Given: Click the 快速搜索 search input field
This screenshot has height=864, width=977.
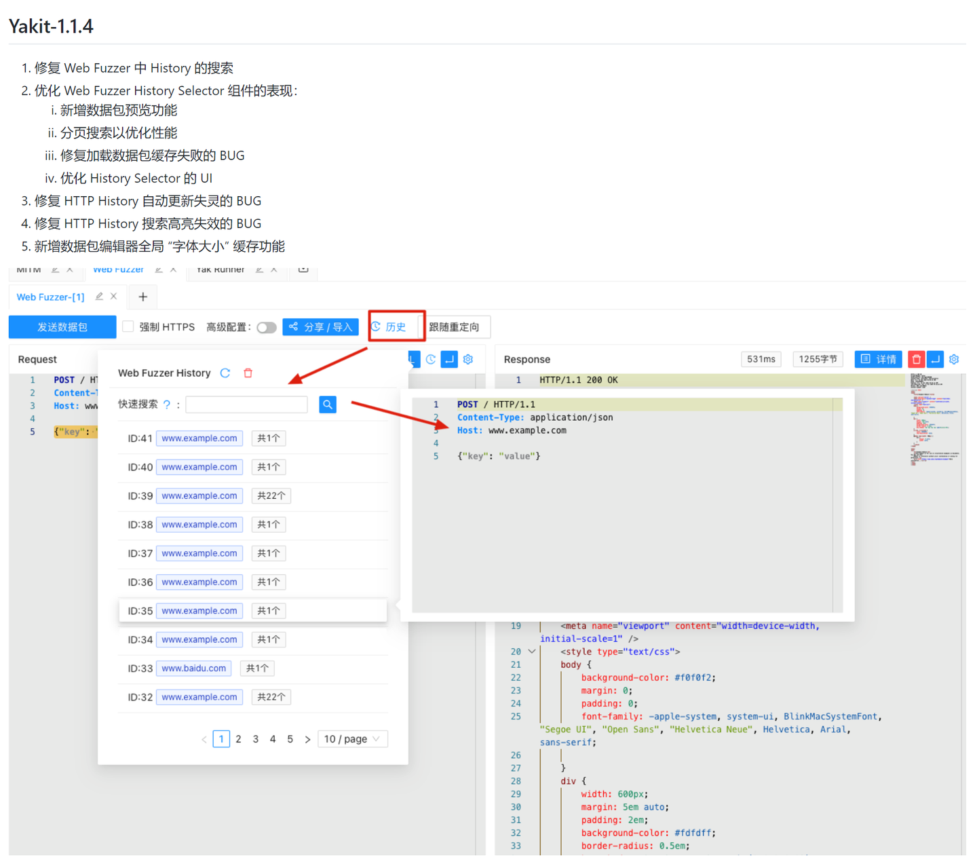Looking at the screenshot, I should (x=246, y=404).
